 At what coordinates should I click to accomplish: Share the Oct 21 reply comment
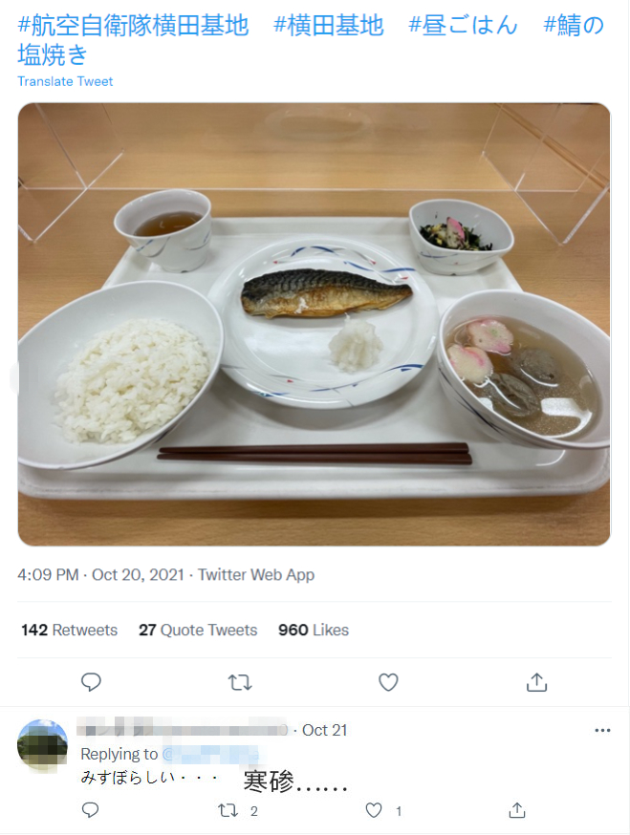[x=517, y=810]
